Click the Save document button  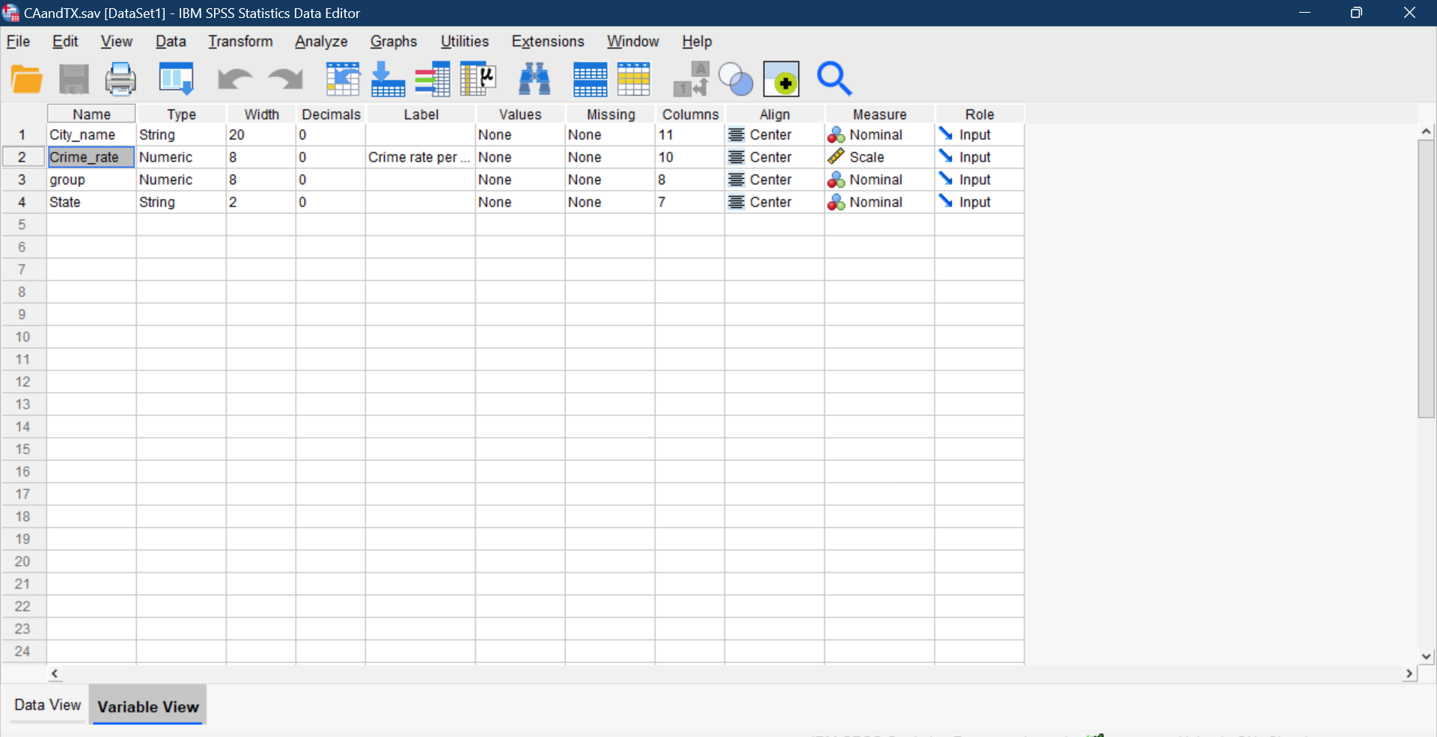tap(73, 79)
